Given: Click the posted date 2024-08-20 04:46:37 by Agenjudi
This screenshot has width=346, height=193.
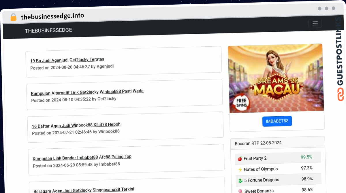Looking at the screenshot, I should pos(72,67).
